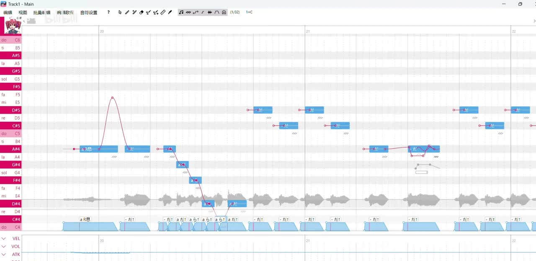Click the G#4 piano key
Viewport: 536px width, 261px height.
[x=11, y=165]
